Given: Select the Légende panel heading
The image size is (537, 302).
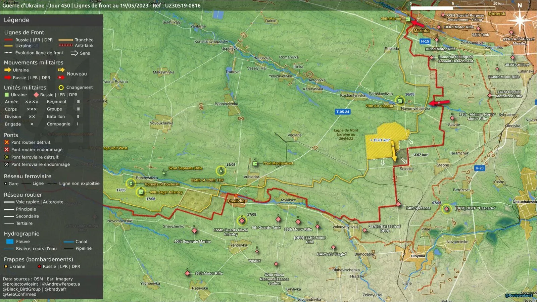Looking at the screenshot, I should coord(16,20).
